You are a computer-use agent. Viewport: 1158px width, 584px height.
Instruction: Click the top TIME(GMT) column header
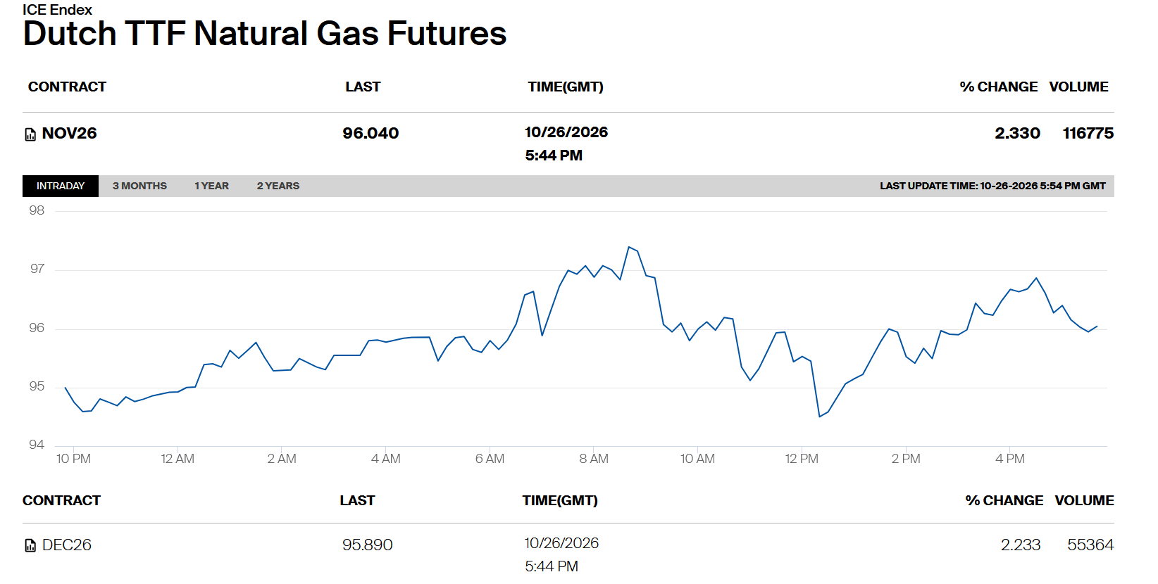pos(566,87)
